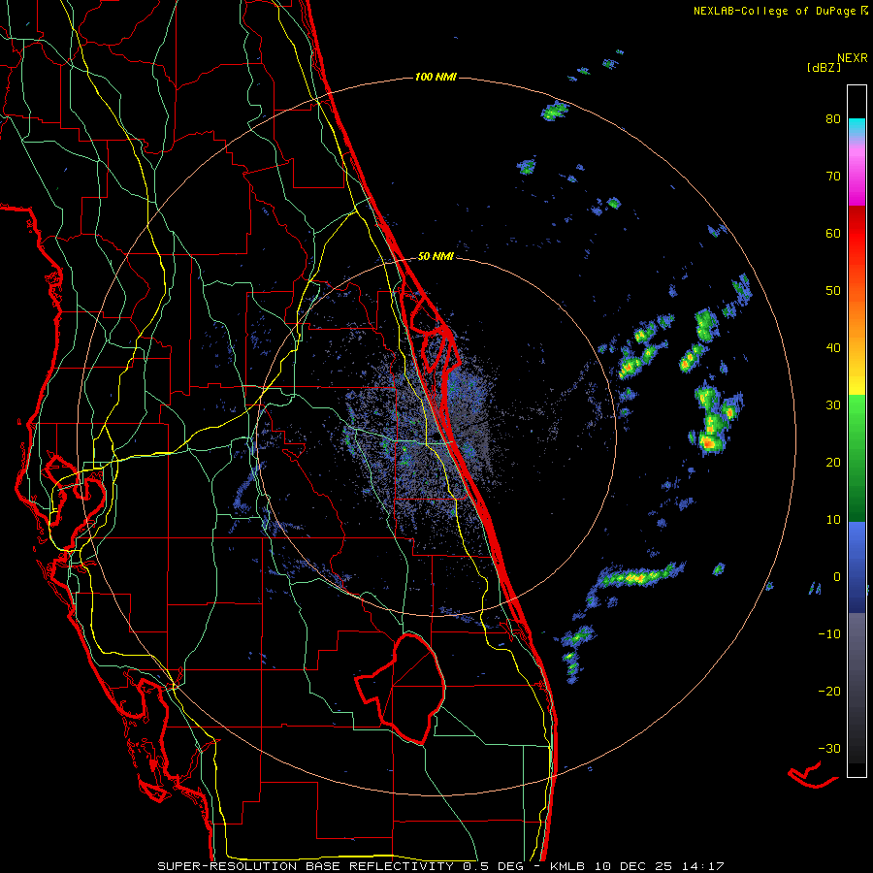The height and width of the screenshot is (873, 873).
Task: Select the -20 value on the dBZ scale
Action: tap(829, 692)
